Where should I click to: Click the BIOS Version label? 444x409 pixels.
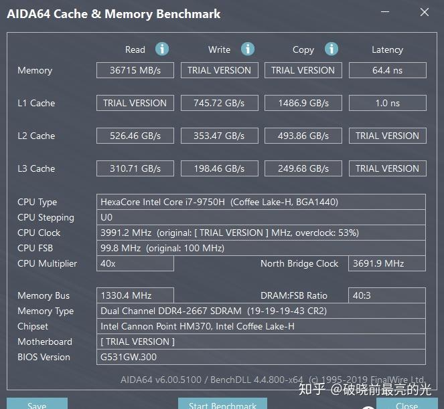(44, 357)
